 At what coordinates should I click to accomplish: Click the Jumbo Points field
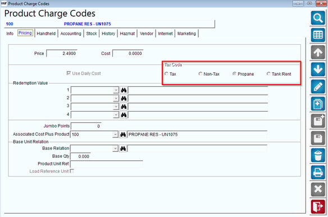point(86,126)
